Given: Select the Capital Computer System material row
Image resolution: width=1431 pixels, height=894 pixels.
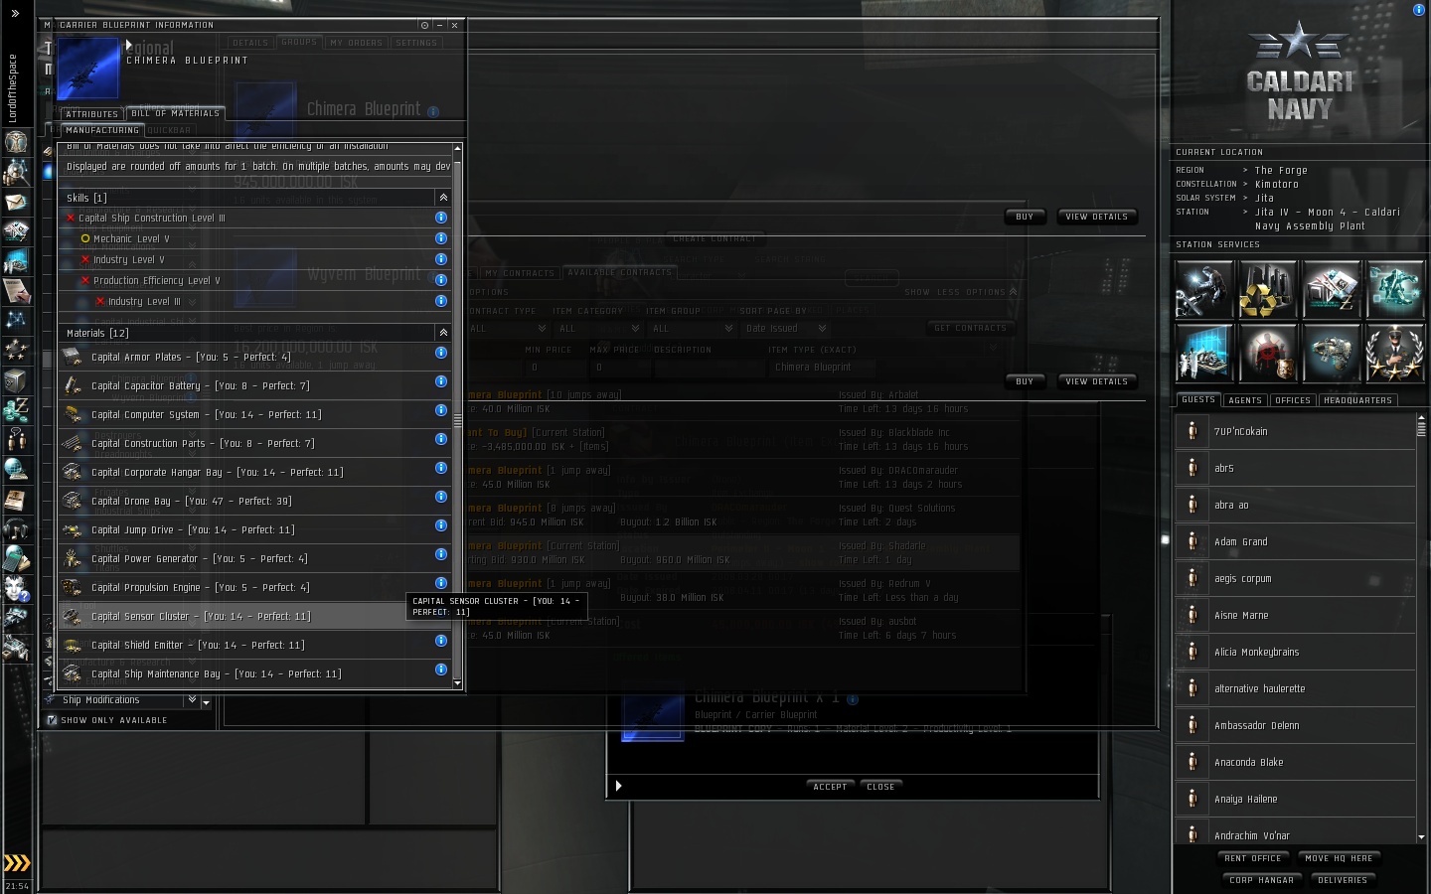Looking at the screenshot, I should [256, 415].
